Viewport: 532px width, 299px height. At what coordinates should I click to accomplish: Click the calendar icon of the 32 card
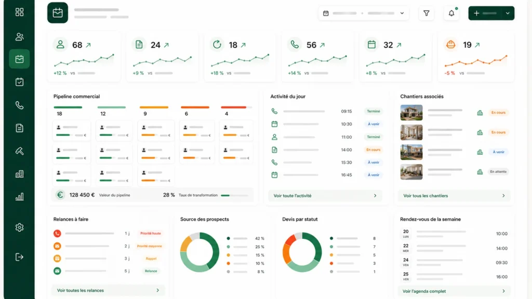(371, 45)
